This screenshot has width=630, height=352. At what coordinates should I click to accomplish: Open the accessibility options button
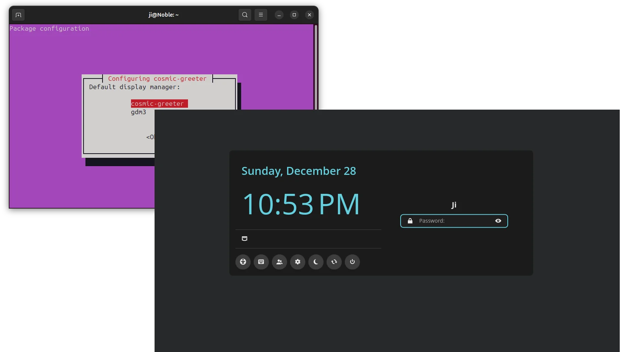point(243,262)
